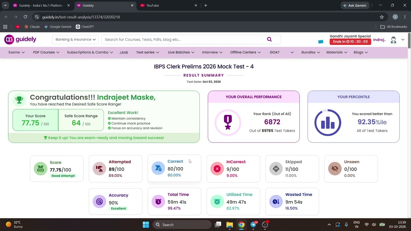
Task: Click the rank medal icon
Action: click(x=228, y=122)
